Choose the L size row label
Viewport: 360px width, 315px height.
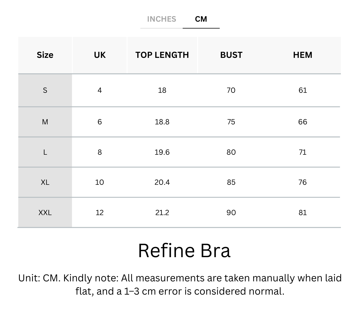(45, 152)
